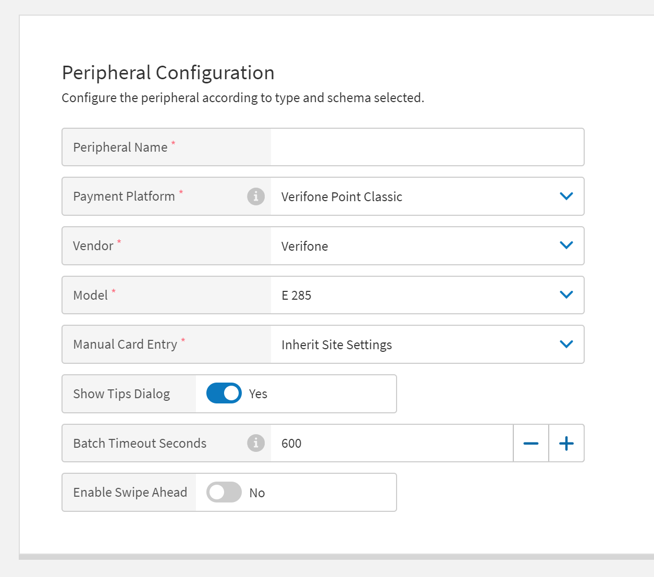
Task: Click the Verifone vendor selection
Action: [x=304, y=246]
